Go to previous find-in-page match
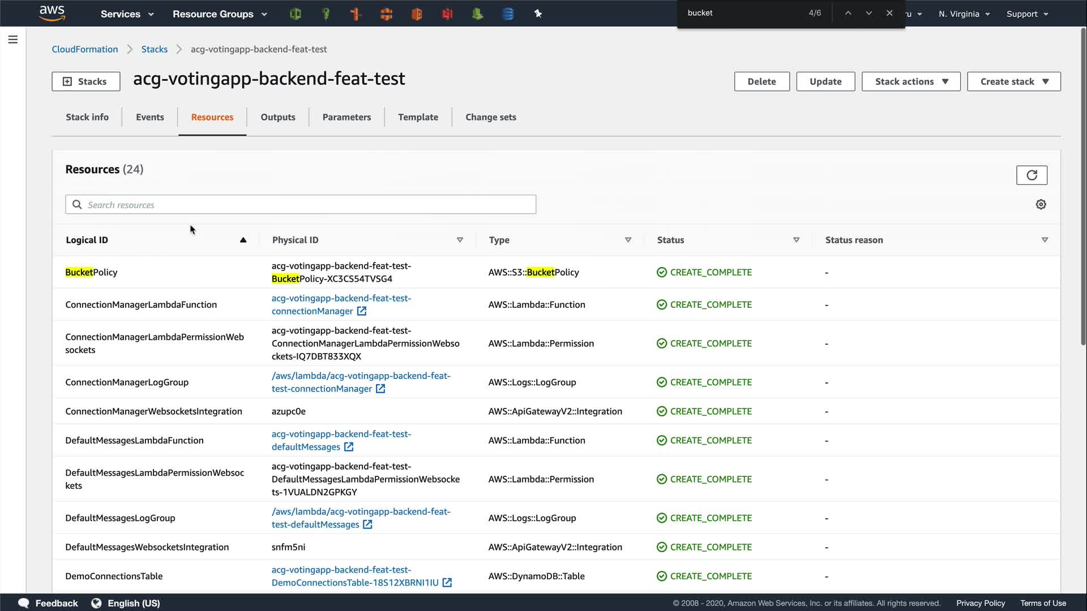 coord(848,13)
